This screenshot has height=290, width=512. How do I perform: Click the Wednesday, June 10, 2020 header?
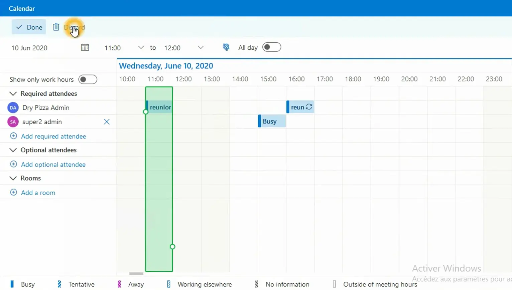pos(166,66)
